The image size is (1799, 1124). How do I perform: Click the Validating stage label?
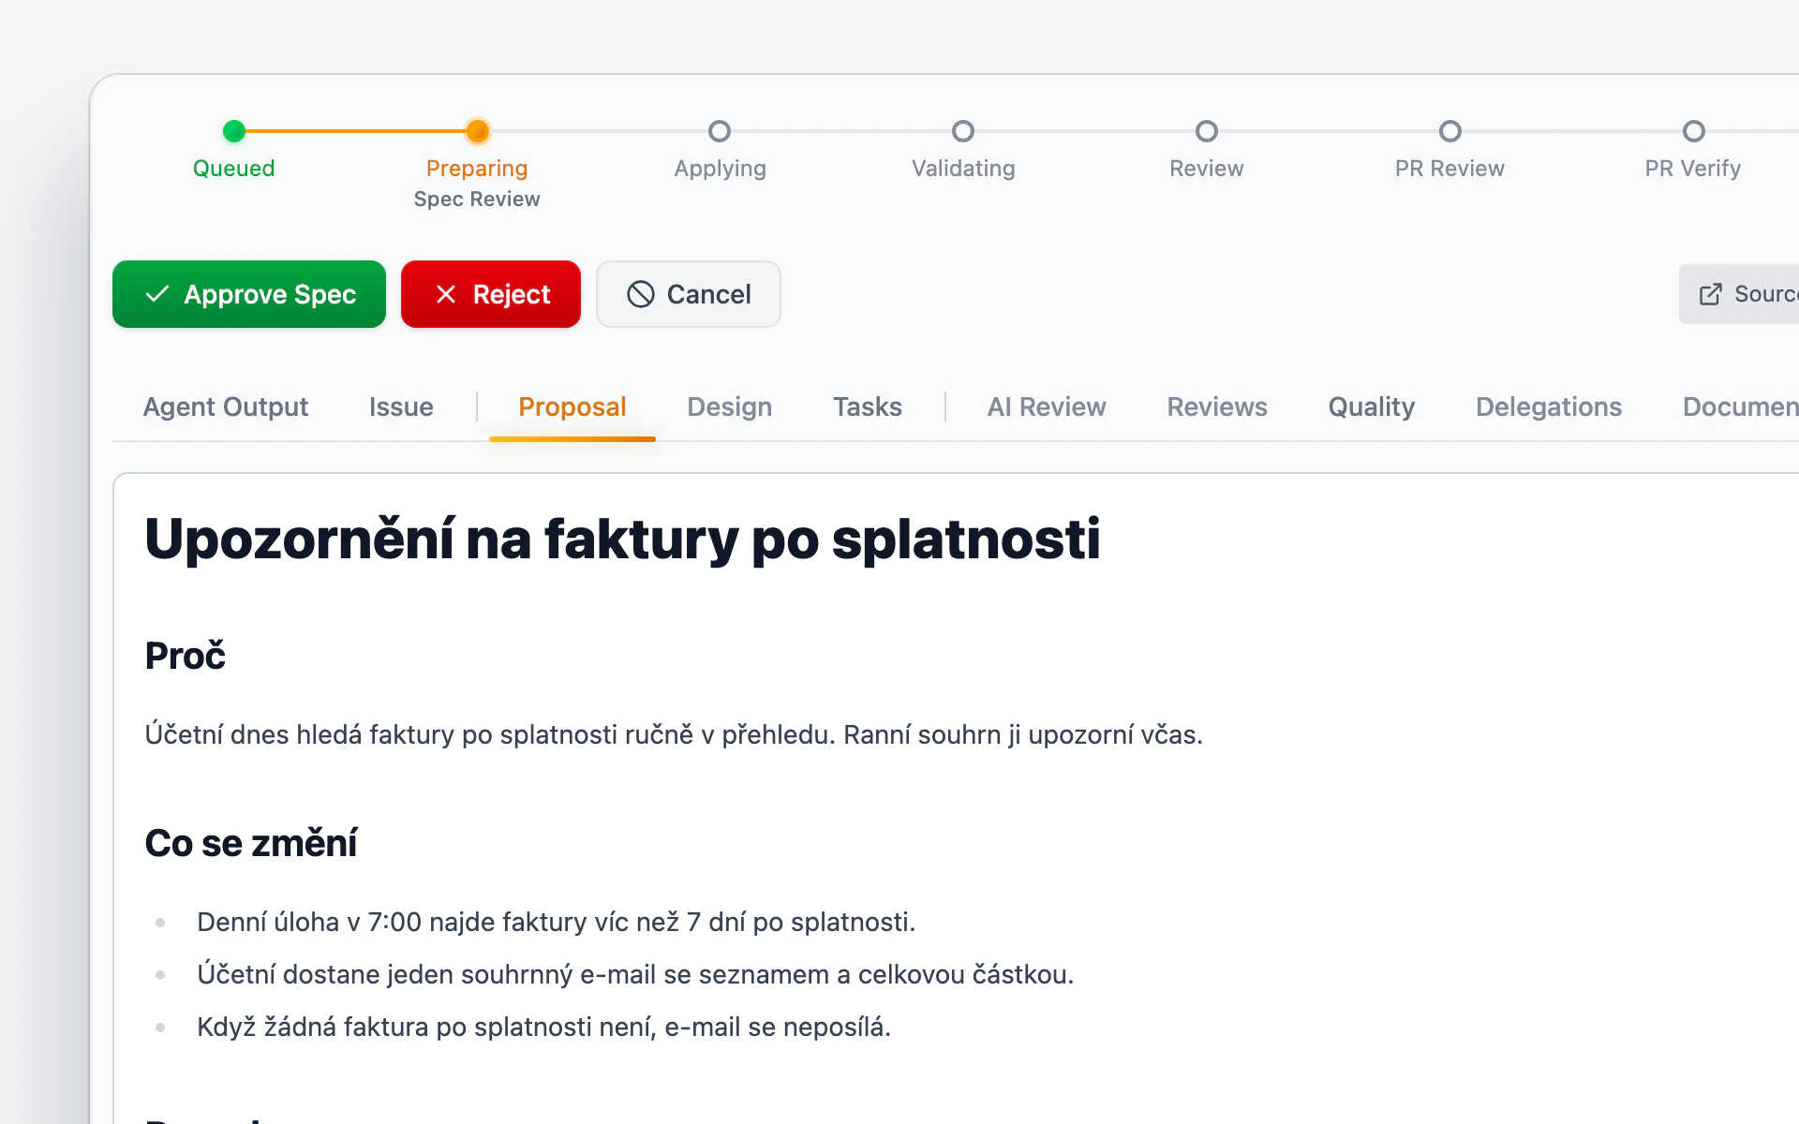point(963,169)
